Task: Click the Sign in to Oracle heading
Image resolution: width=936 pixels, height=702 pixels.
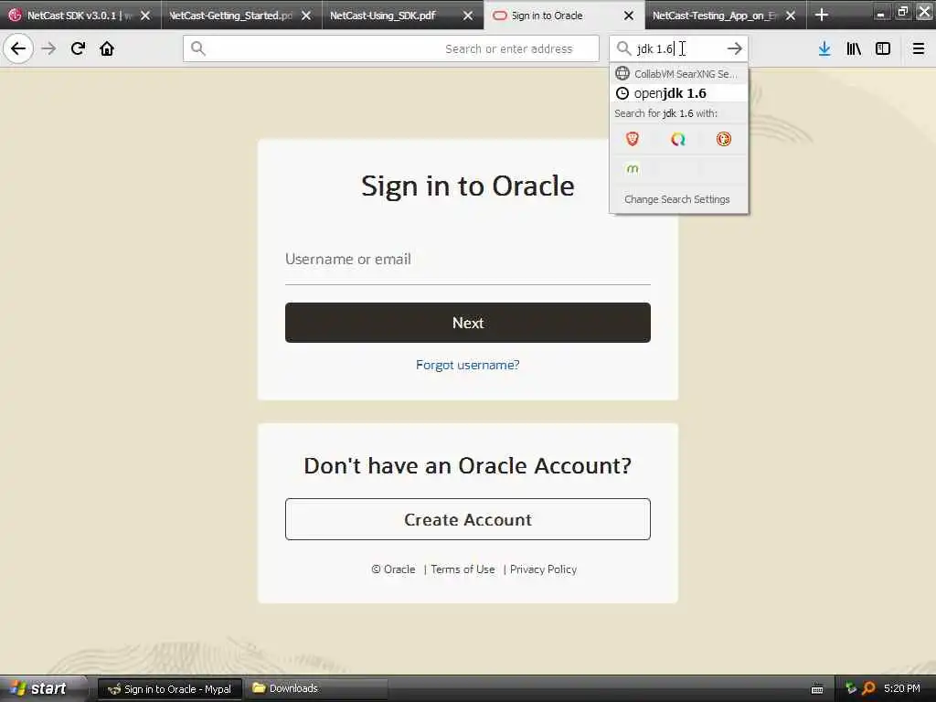Action: pos(467,186)
